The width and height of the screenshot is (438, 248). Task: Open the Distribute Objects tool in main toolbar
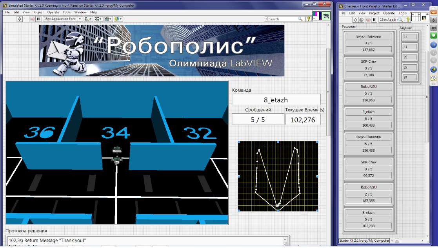[98, 19]
